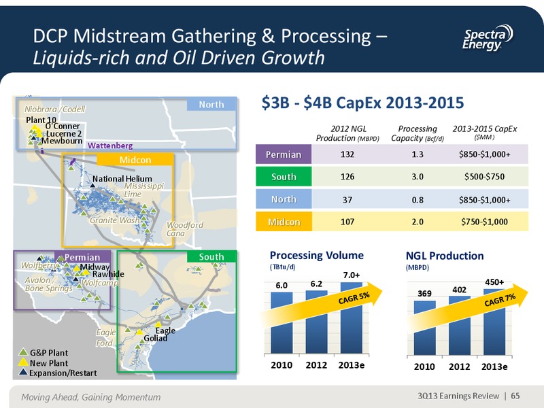Click the Lucerne 2 map label

click(x=63, y=133)
